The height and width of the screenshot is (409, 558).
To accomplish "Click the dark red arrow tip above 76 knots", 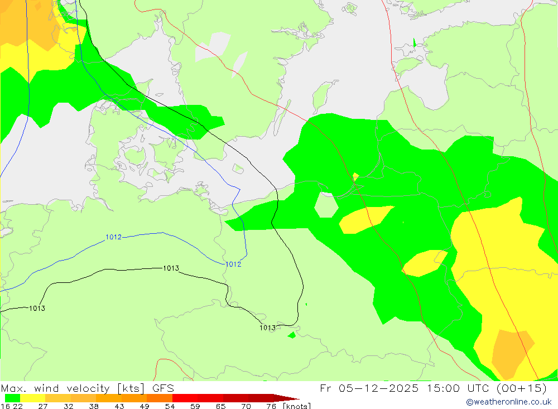I will click(286, 398).
